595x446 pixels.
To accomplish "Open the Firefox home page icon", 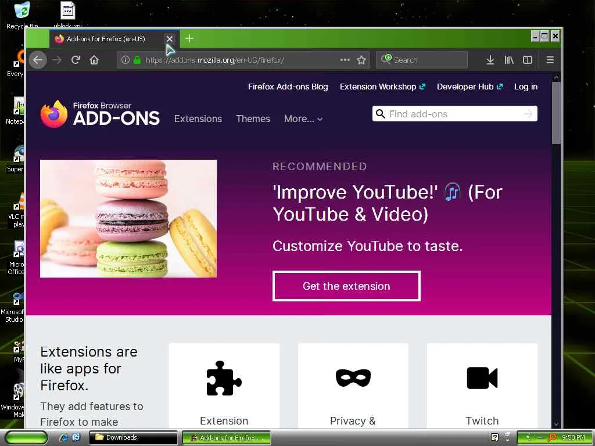I will click(94, 60).
